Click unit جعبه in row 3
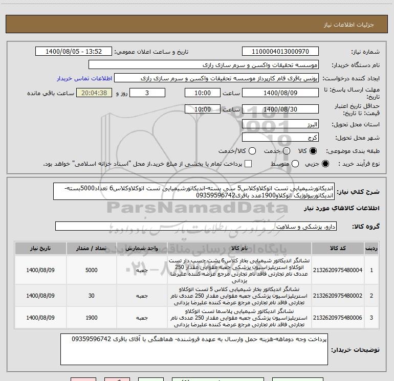The height and width of the screenshot is (381, 394). (142, 318)
